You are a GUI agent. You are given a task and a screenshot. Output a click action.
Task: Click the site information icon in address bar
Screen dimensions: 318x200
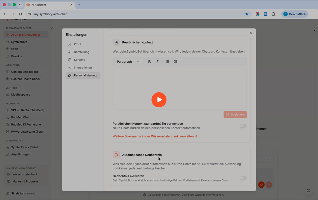pyautogui.click(x=30, y=14)
